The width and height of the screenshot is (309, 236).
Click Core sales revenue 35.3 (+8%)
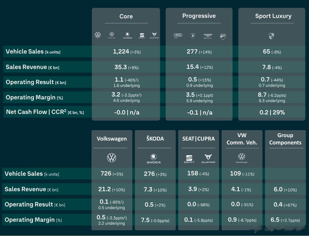coord(126,67)
